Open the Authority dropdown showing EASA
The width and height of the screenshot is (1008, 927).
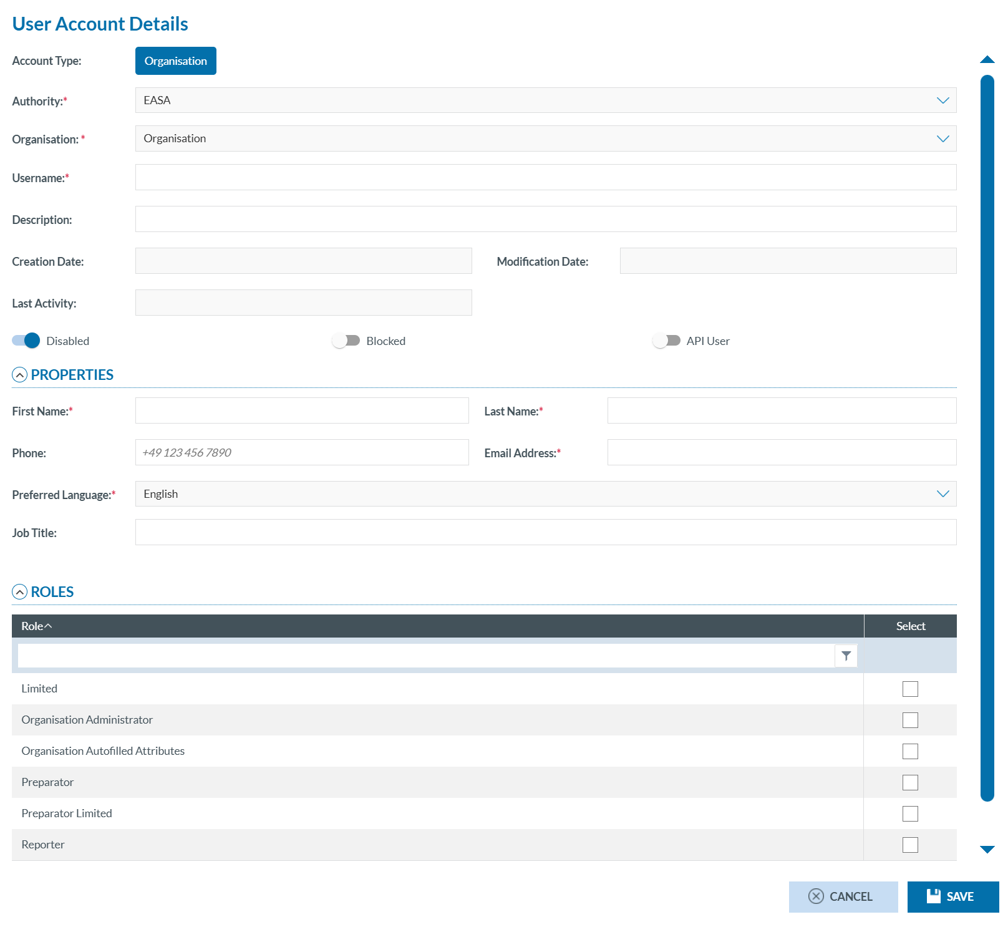click(545, 100)
